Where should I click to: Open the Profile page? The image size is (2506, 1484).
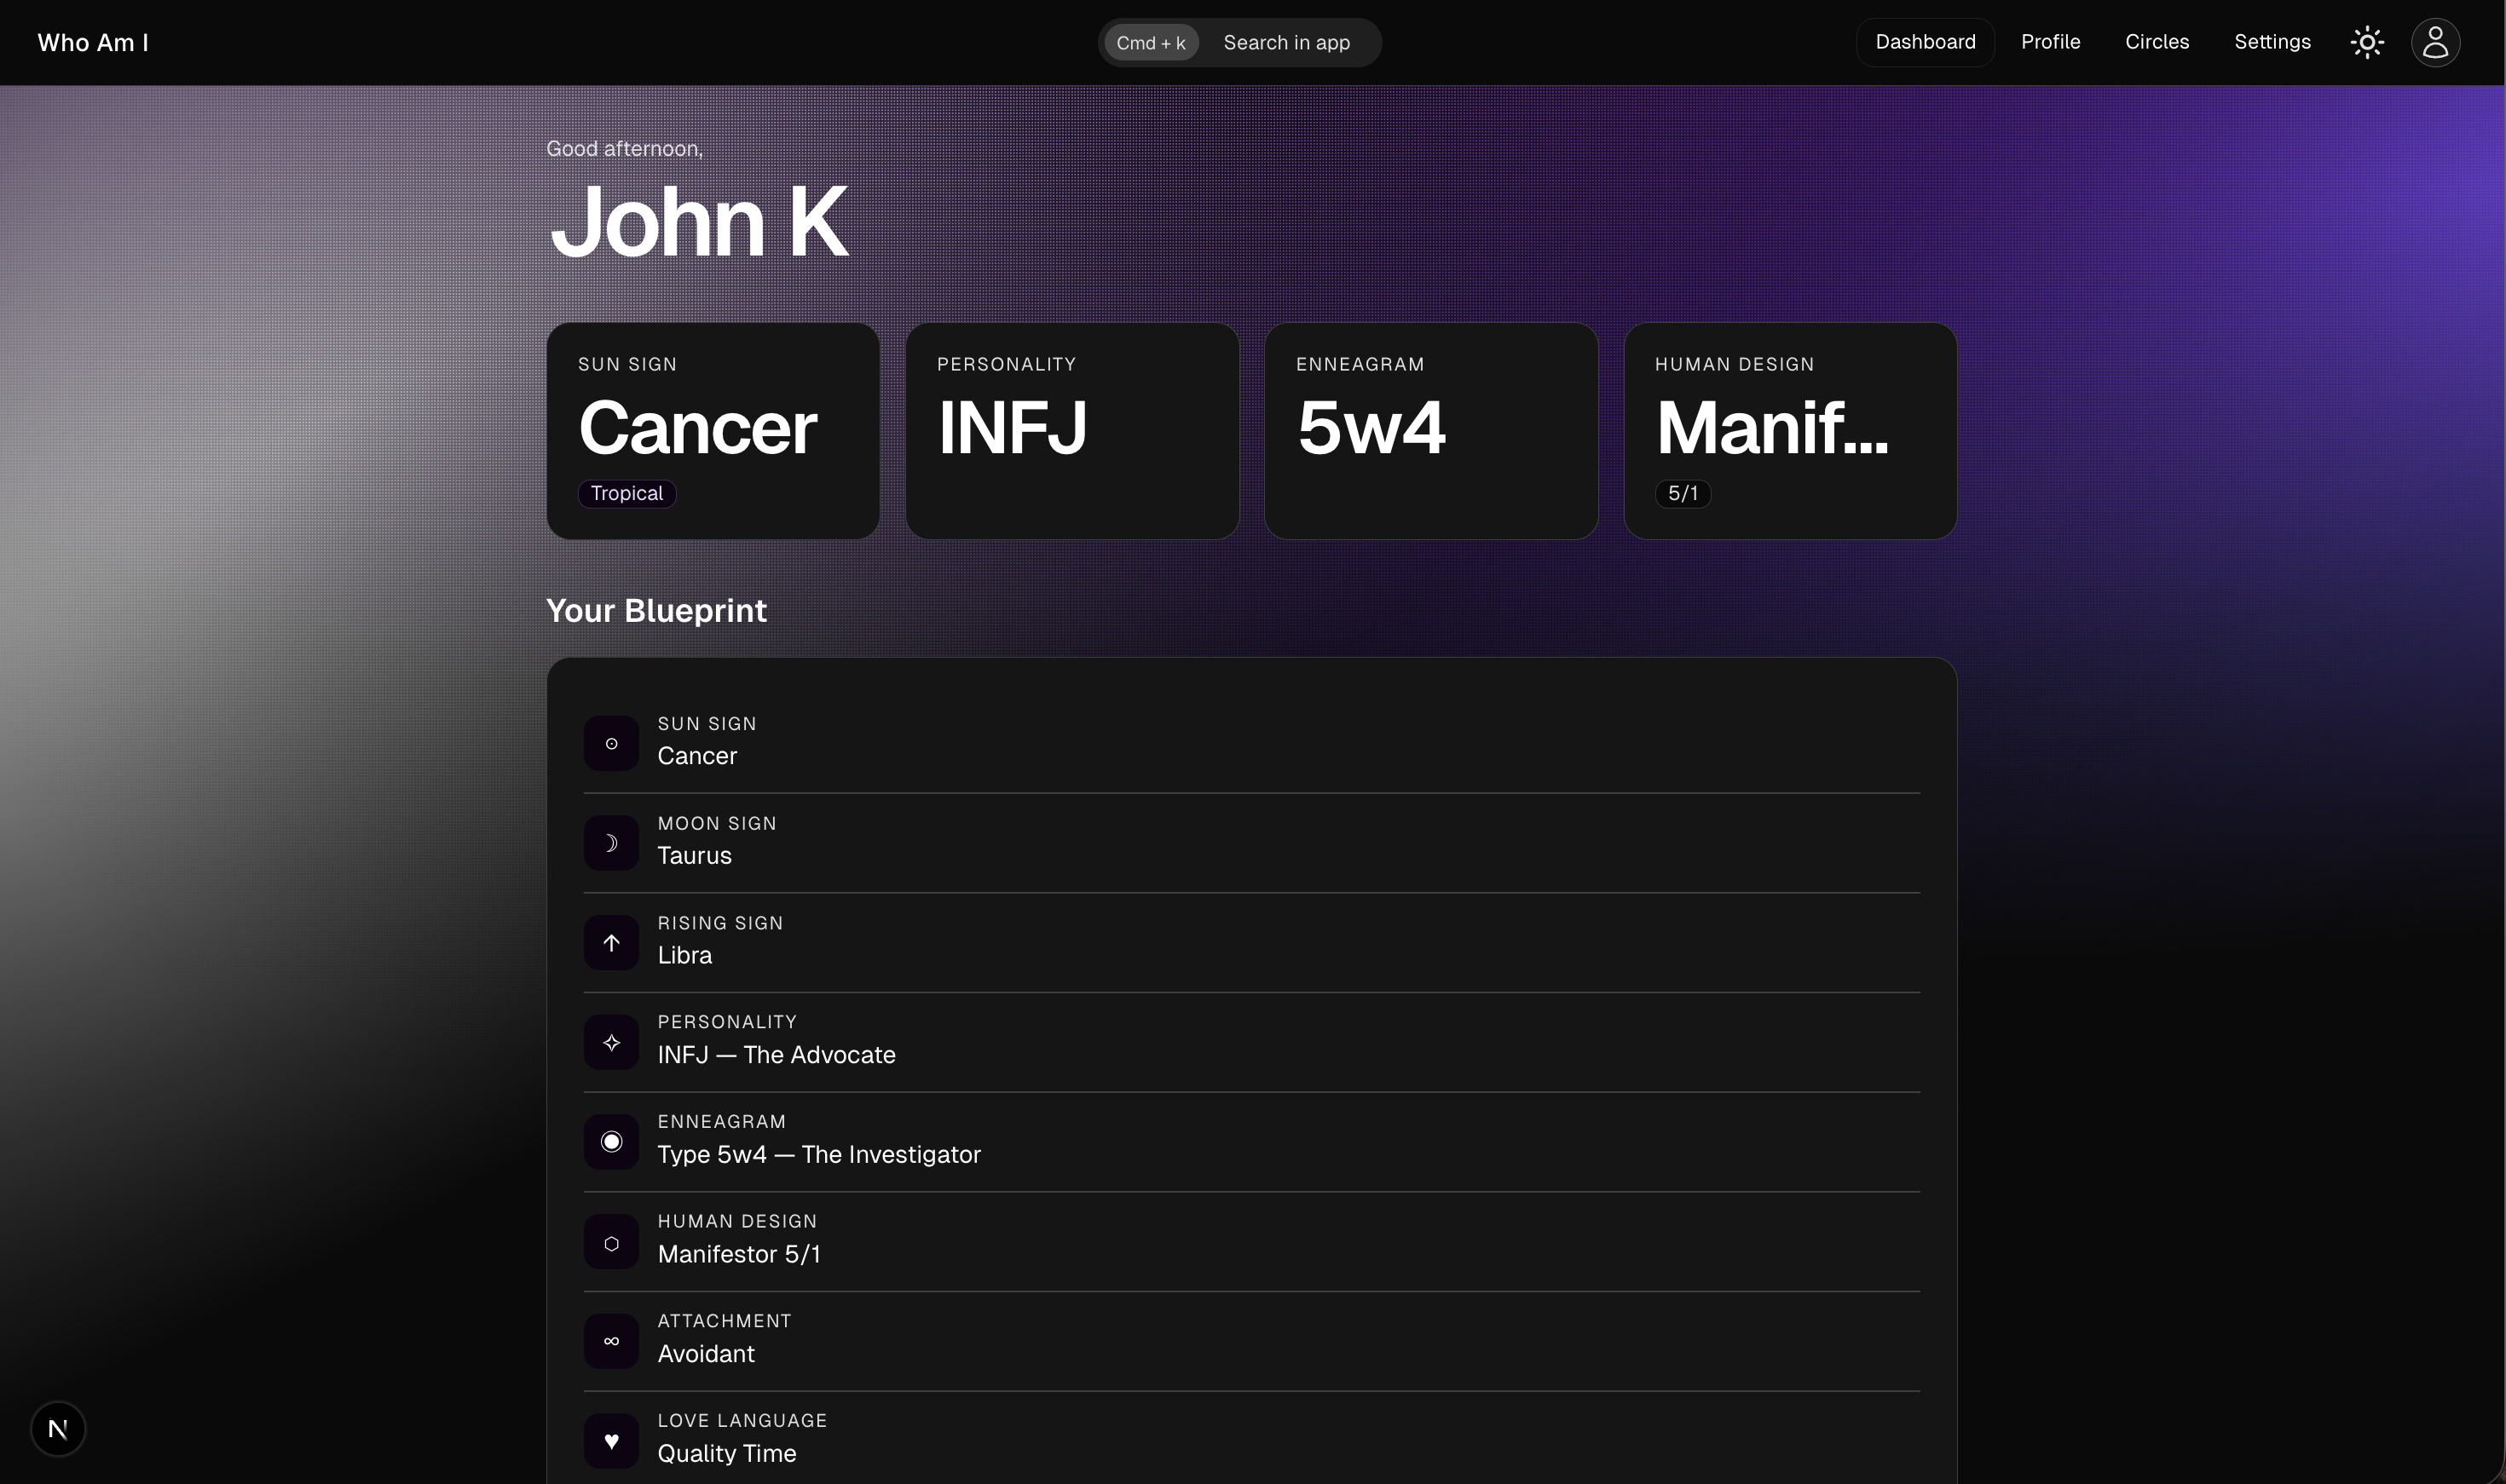point(2050,42)
